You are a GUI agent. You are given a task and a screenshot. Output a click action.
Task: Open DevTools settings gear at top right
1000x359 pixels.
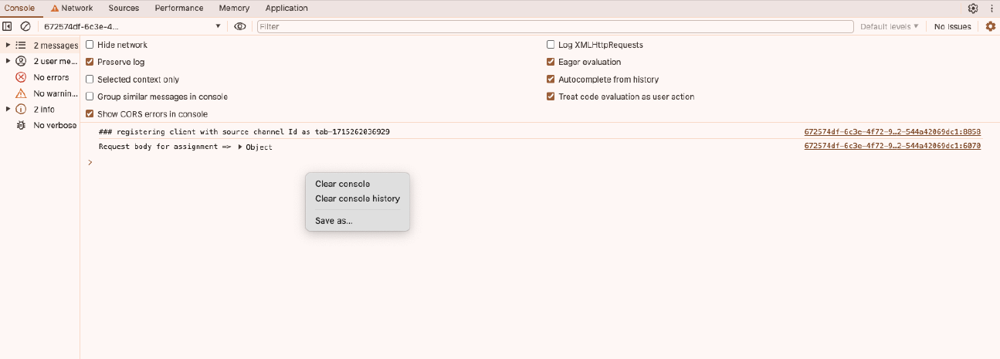tap(973, 8)
